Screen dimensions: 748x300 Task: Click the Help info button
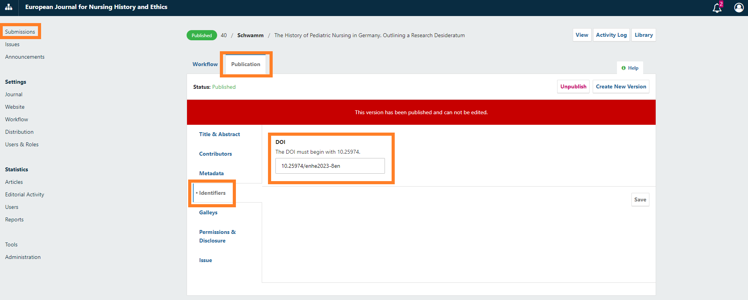(x=630, y=68)
